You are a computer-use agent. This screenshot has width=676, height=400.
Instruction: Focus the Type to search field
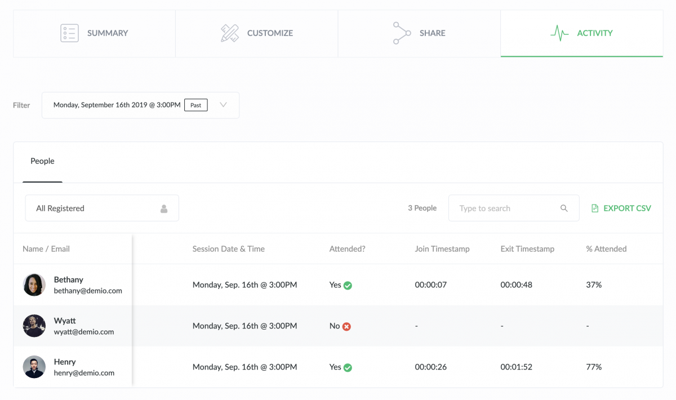tap(514, 208)
